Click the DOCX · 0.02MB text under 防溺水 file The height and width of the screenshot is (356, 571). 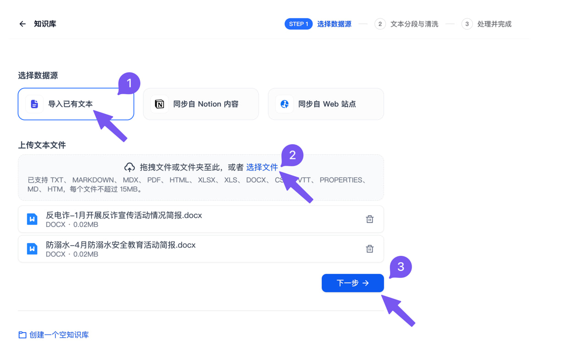point(72,254)
